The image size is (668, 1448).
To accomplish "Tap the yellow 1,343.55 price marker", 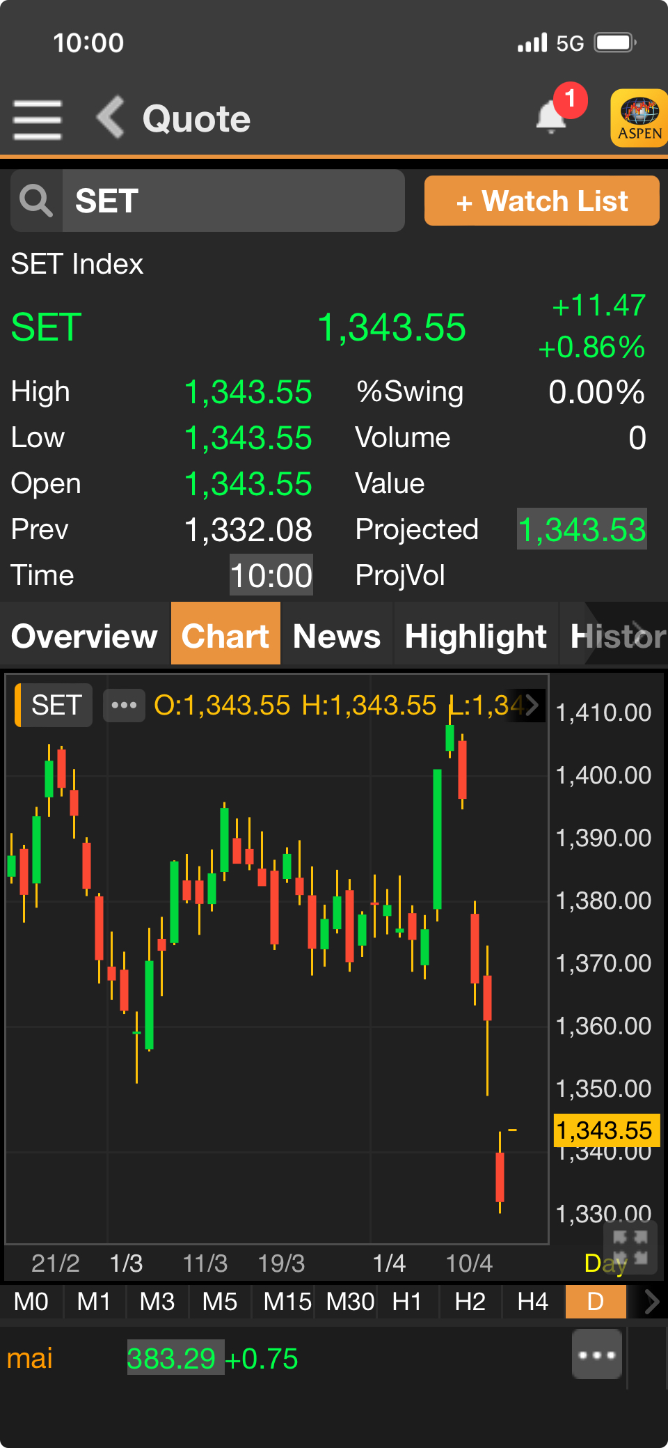I will (605, 1130).
